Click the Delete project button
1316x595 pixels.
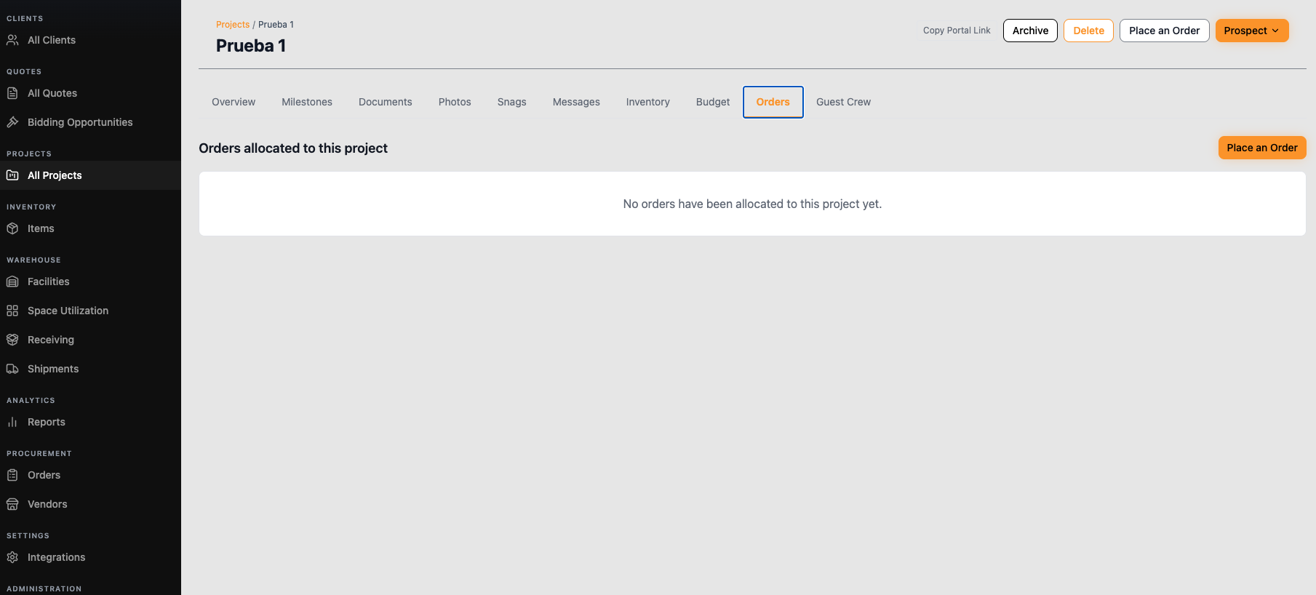coord(1088,31)
